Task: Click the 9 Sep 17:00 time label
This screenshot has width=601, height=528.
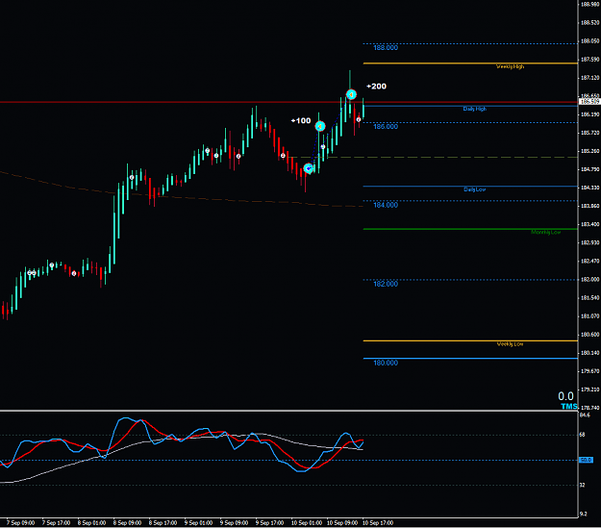Action: (270, 523)
